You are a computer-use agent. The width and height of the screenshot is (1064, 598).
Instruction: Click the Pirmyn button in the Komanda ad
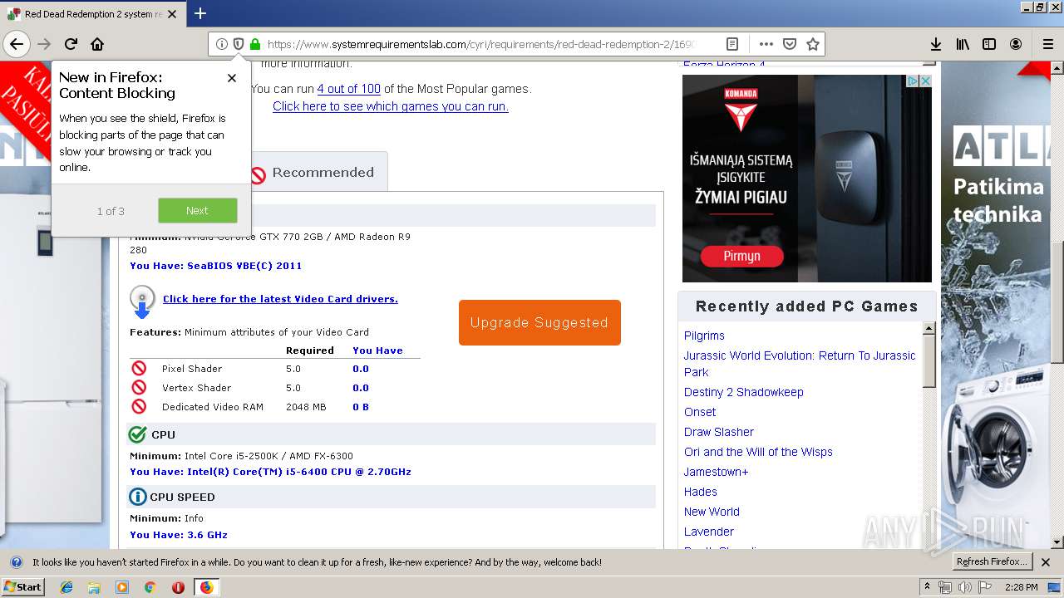click(x=741, y=256)
